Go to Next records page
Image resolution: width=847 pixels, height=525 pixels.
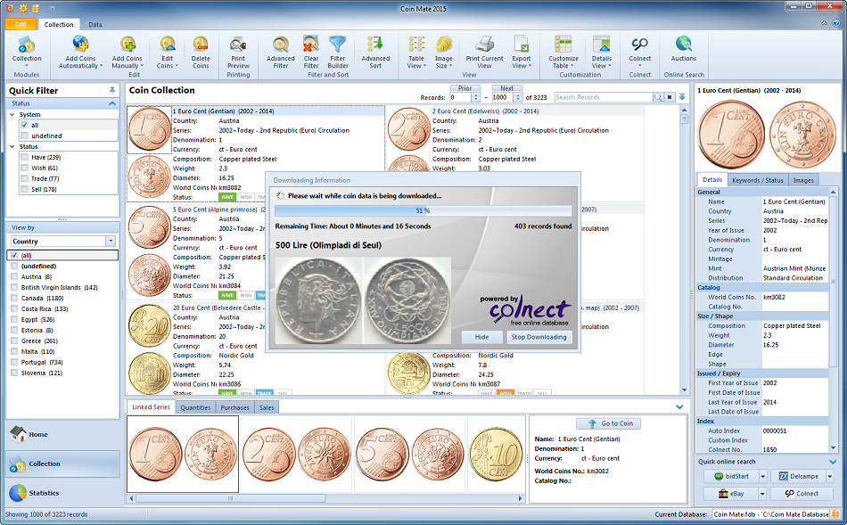pyautogui.click(x=506, y=88)
